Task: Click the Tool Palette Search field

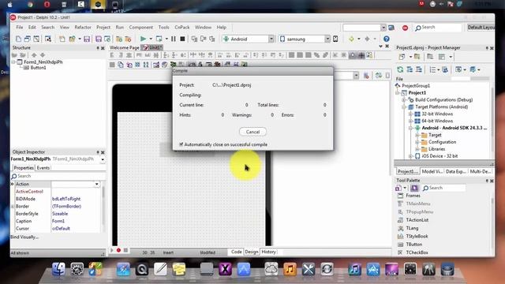Action: coord(443,188)
